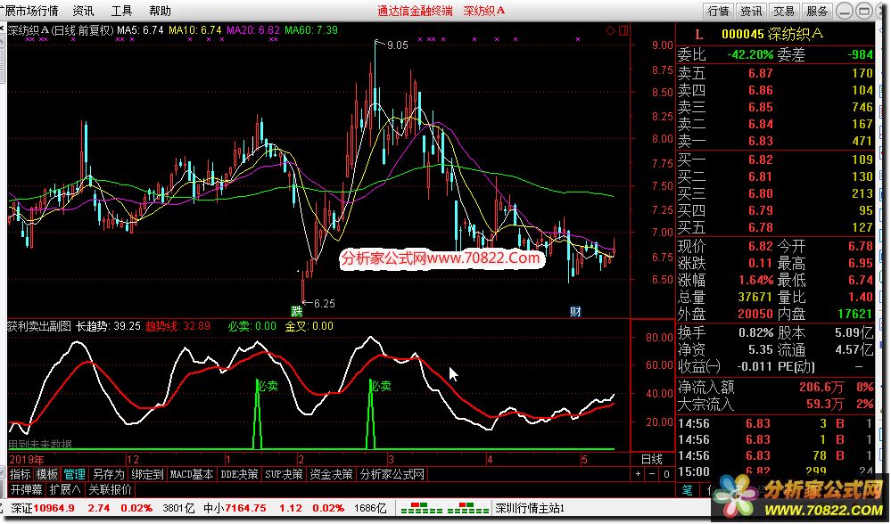Image resolution: width=891 pixels, height=524 pixels.
Task: Click the 资讯 button at top right
Action: point(751,11)
